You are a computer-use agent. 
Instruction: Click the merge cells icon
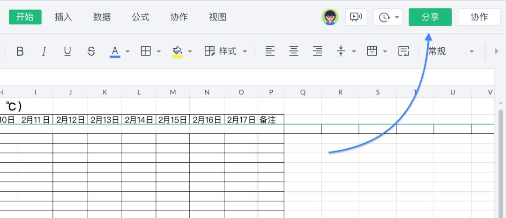coord(372,51)
